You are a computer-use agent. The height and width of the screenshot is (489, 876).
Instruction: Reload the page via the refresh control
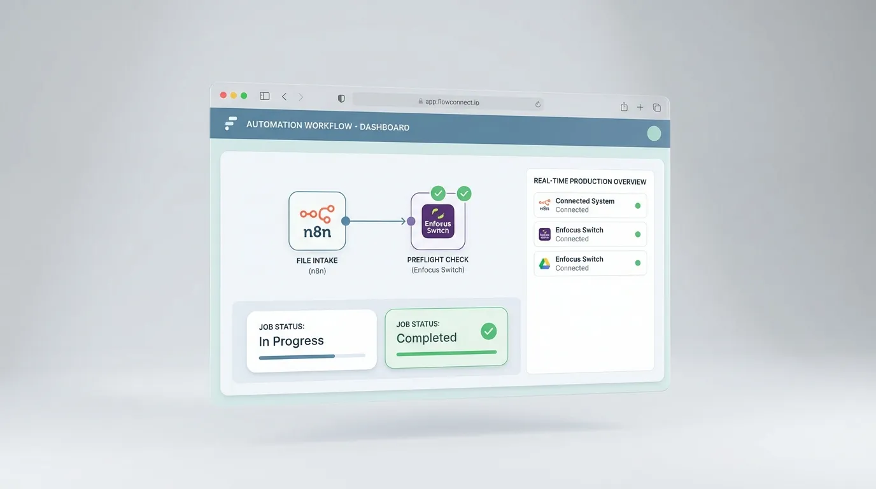537,104
